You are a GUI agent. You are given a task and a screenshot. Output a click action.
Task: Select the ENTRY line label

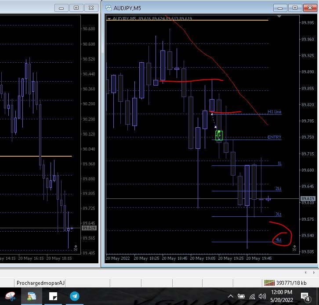coord(274,137)
